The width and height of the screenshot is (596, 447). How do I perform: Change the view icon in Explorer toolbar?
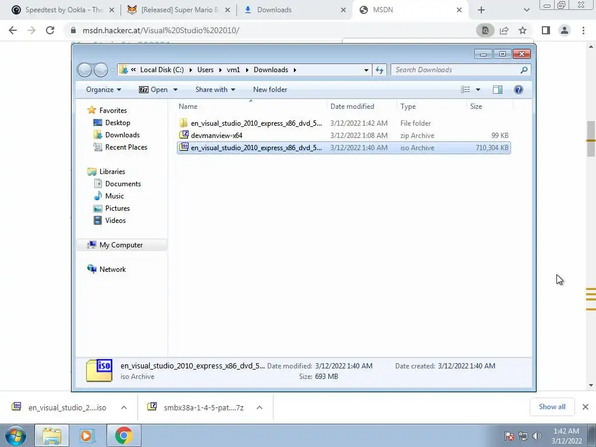[466, 90]
